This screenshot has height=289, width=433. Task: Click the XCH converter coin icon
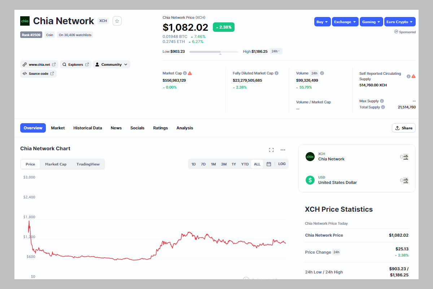coord(310,156)
